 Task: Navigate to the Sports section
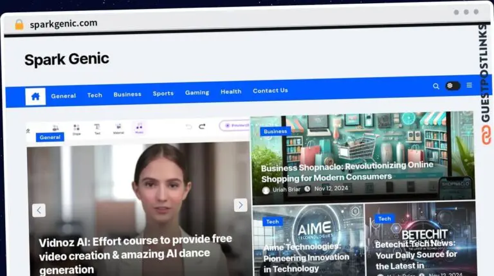point(163,93)
